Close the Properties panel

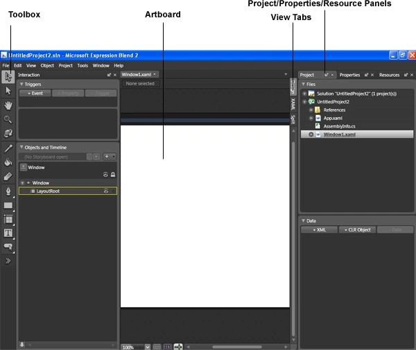372,75
